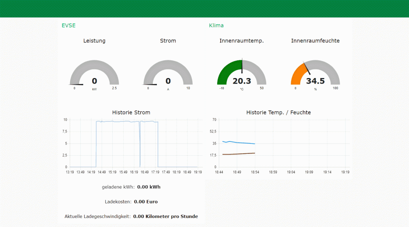Click the 18:54 time label on climate chart
The height and width of the screenshot is (227, 409).
click(255, 172)
